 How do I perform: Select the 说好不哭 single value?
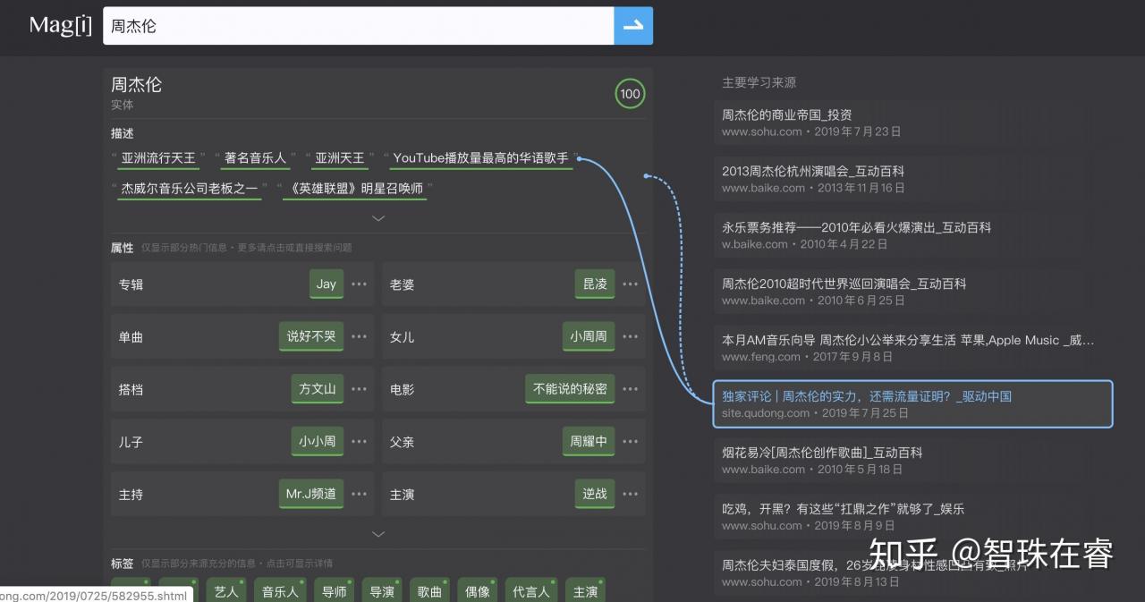311,337
